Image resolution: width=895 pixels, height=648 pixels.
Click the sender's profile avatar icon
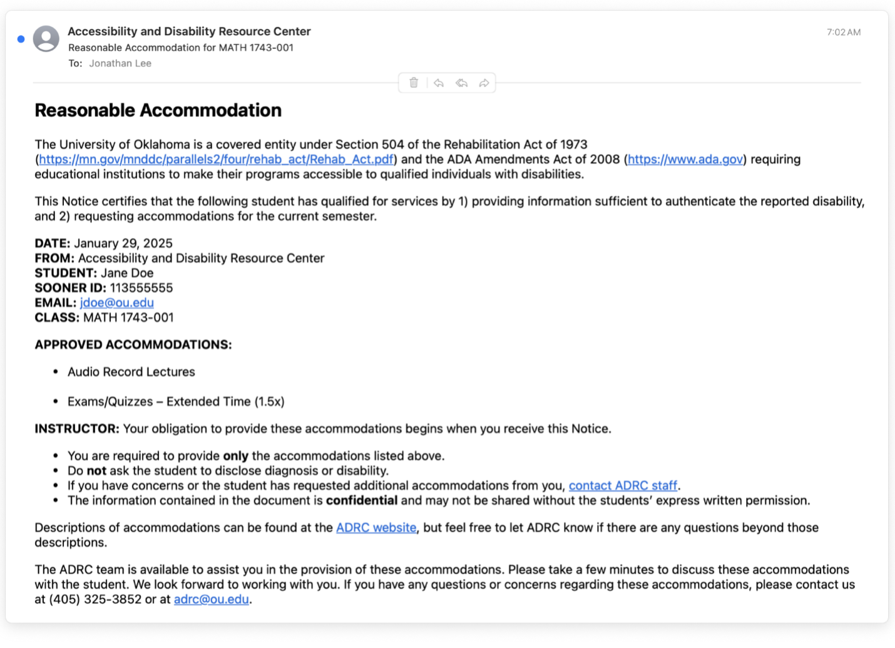46,39
